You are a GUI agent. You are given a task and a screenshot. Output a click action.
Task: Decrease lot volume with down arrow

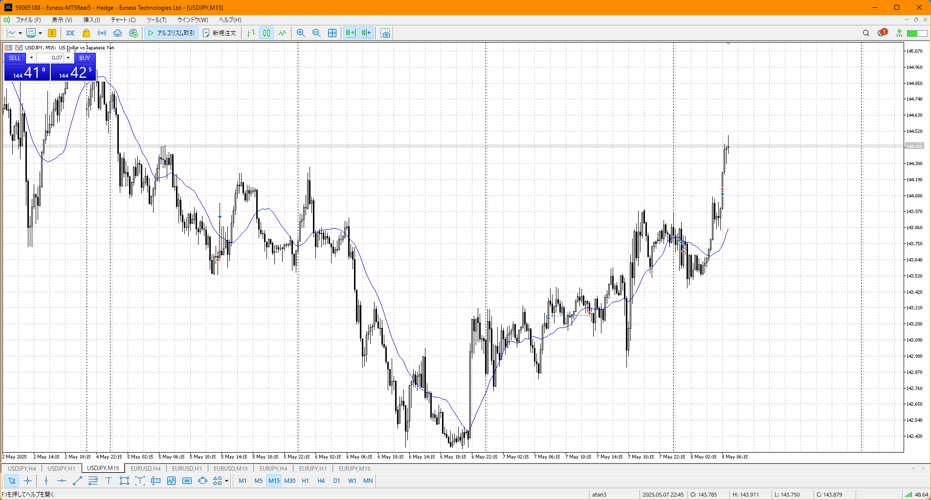tap(31, 58)
